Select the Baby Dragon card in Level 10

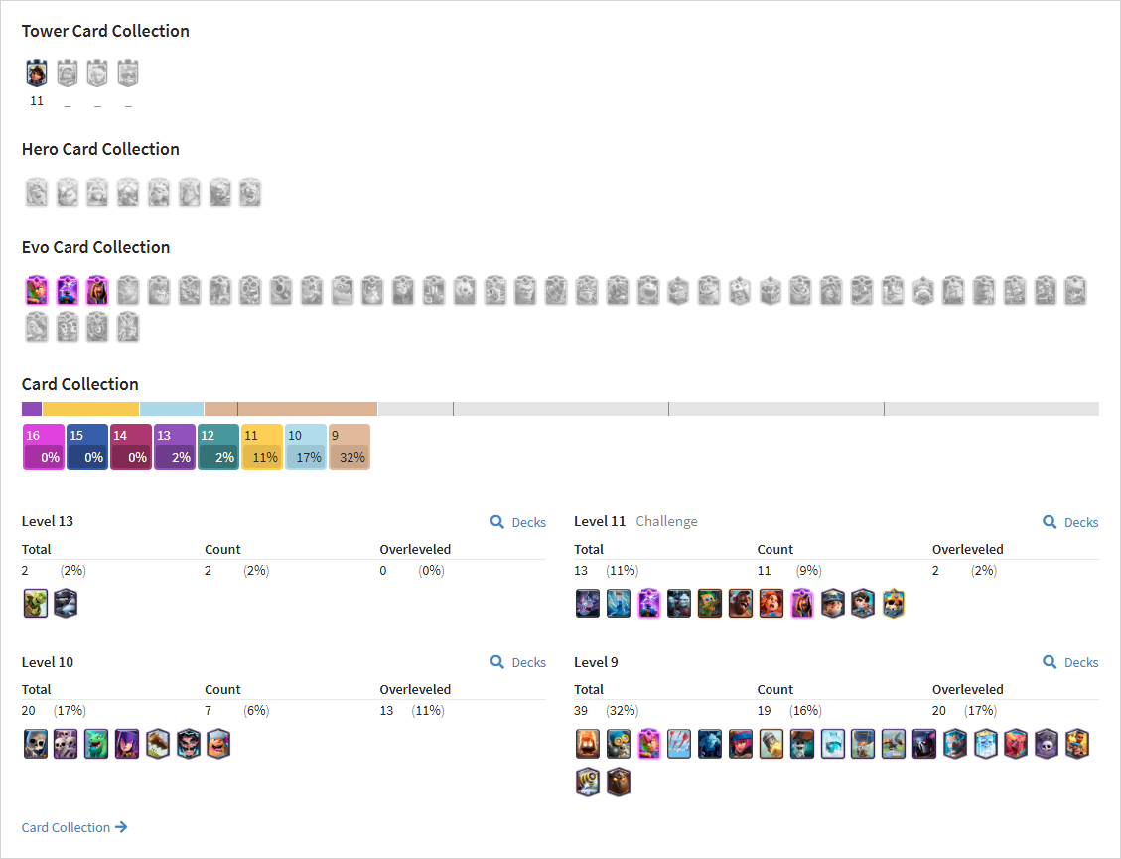96,744
